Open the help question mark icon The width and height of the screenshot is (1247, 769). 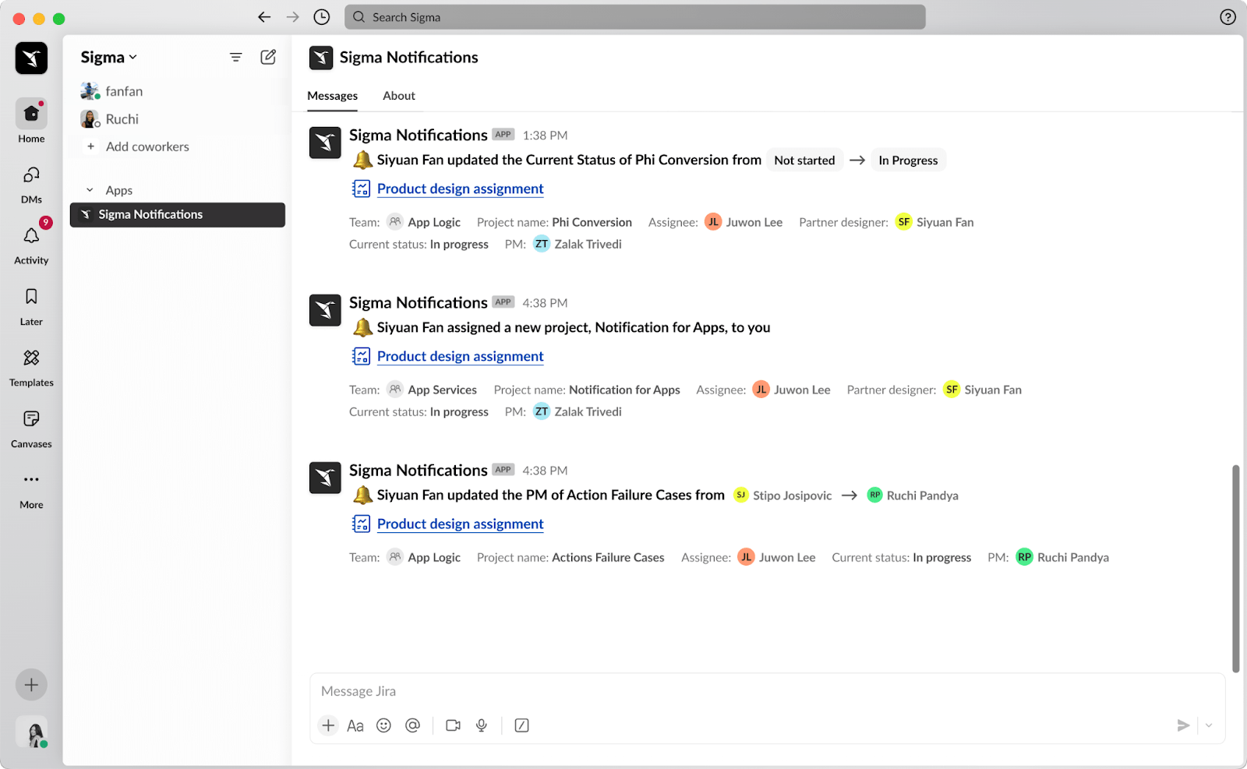tap(1228, 17)
